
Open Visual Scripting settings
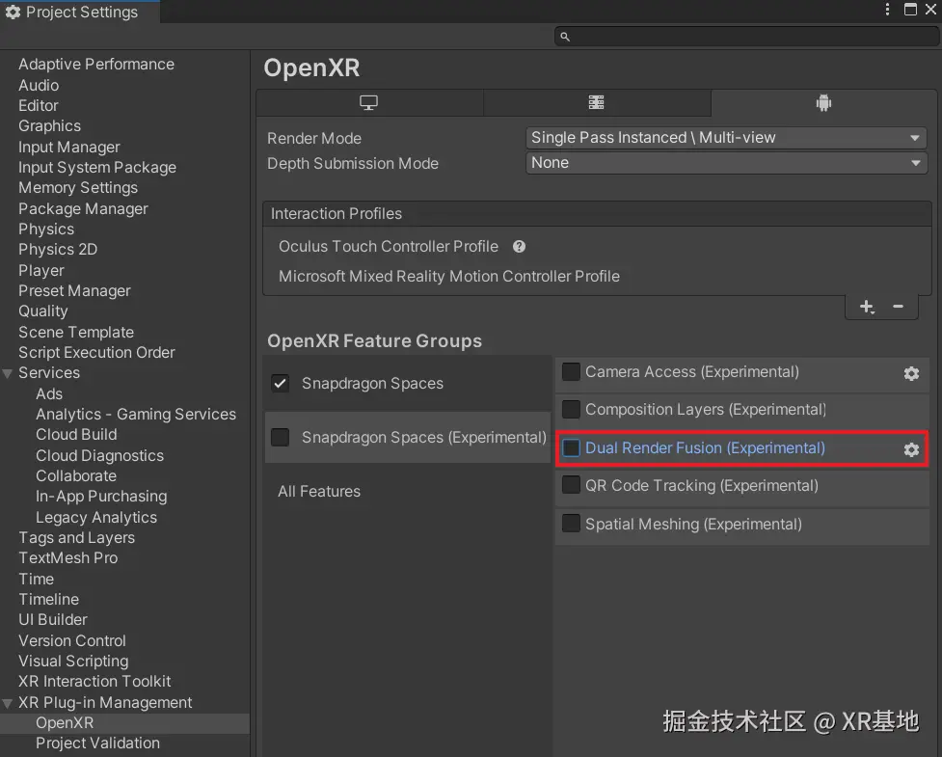(x=73, y=662)
